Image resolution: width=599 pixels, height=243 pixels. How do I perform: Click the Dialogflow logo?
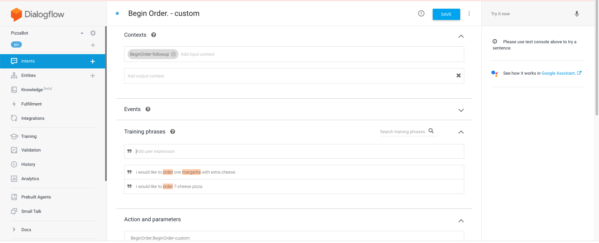click(x=37, y=14)
